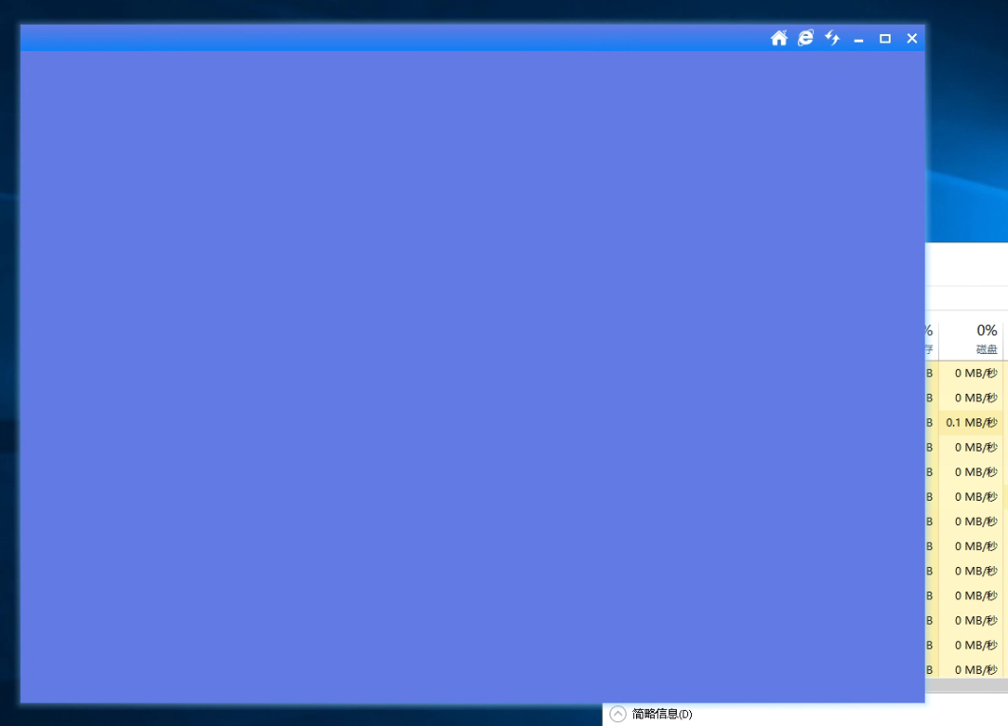Viewport: 1008px width, 726px height.
Task: Switch to 简略信息(D) fewer details view
Action: pyautogui.click(x=663, y=714)
